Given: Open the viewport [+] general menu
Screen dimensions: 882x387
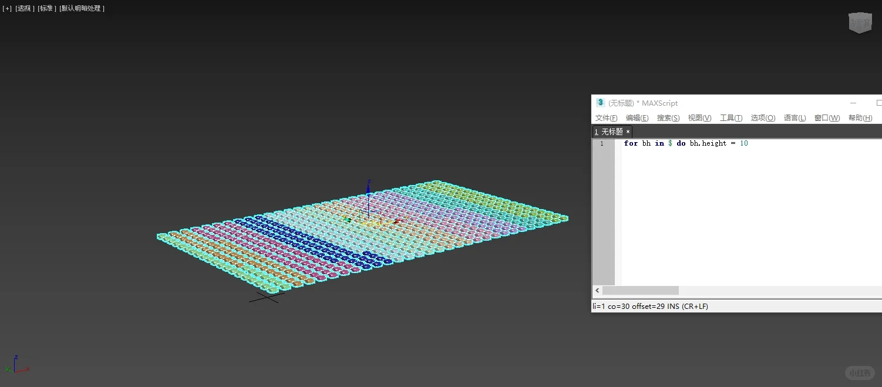Looking at the screenshot, I should 6,8.
